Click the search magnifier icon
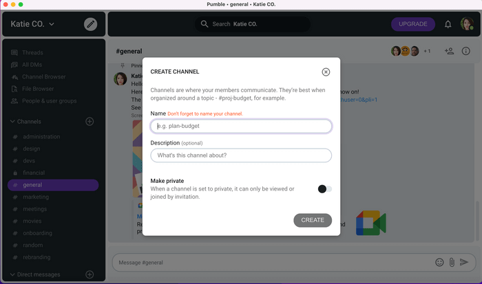 tap(204, 23)
